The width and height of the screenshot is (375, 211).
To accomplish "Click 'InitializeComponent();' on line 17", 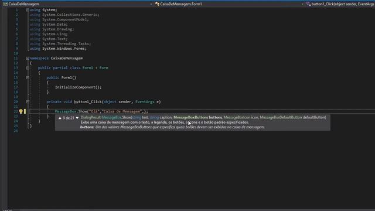I will click(78, 87).
